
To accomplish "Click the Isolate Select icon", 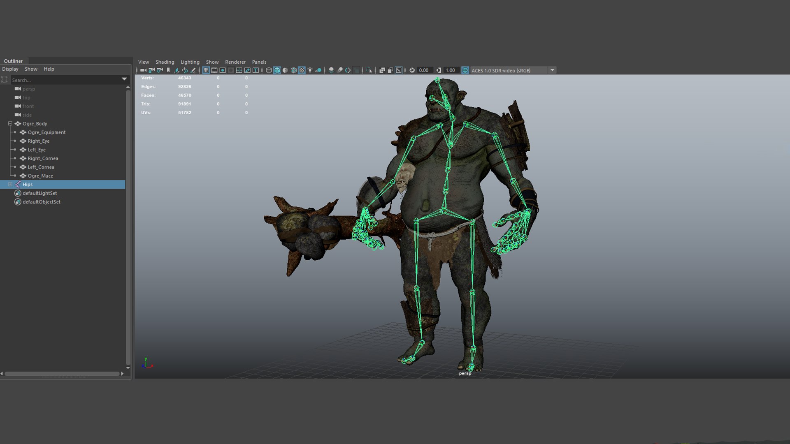I will pos(369,70).
